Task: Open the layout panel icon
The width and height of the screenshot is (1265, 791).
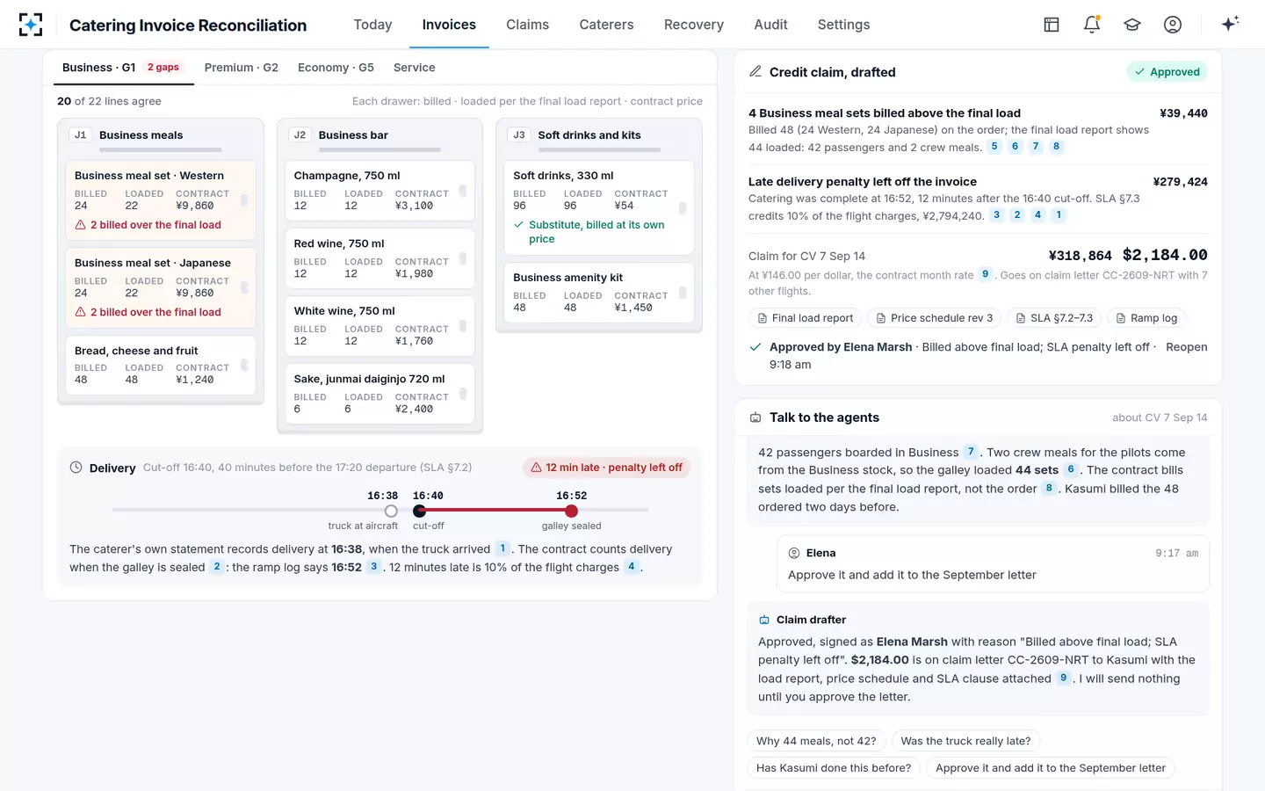Action: pos(1052,25)
